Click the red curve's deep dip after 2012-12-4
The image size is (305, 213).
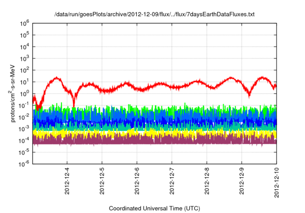coord(74,102)
